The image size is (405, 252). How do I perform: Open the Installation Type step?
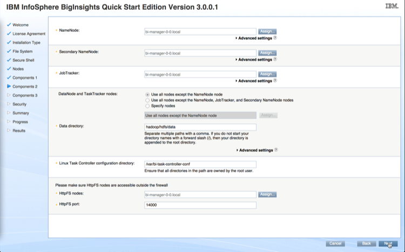point(26,43)
